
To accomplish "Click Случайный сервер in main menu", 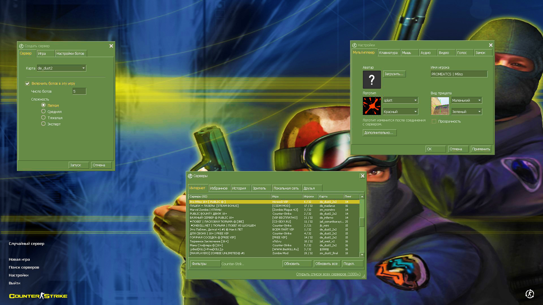I will click(26, 244).
